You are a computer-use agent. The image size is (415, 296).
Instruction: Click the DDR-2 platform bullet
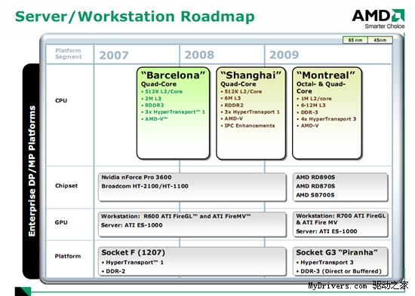click(113, 271)
